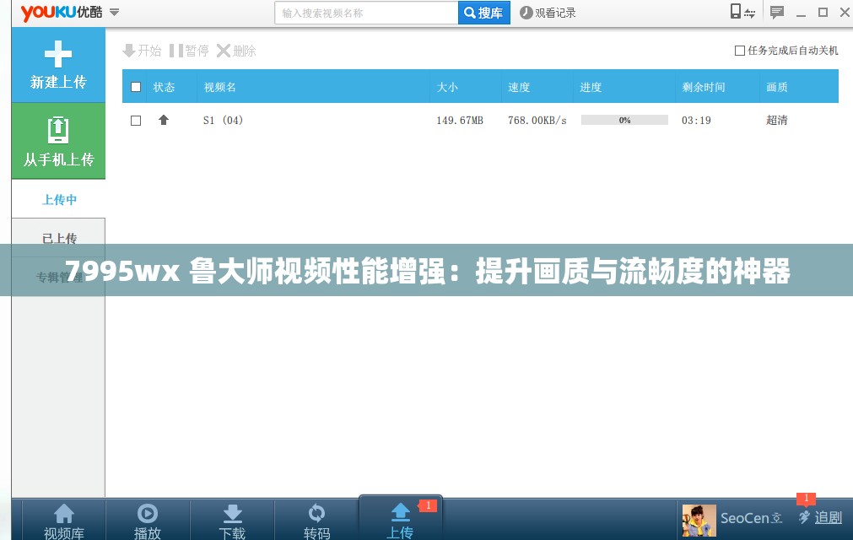The width and height of the screenshot is (853, 540).
Task: Switch to the 已上传 tab
Action: tap(57, 239)
